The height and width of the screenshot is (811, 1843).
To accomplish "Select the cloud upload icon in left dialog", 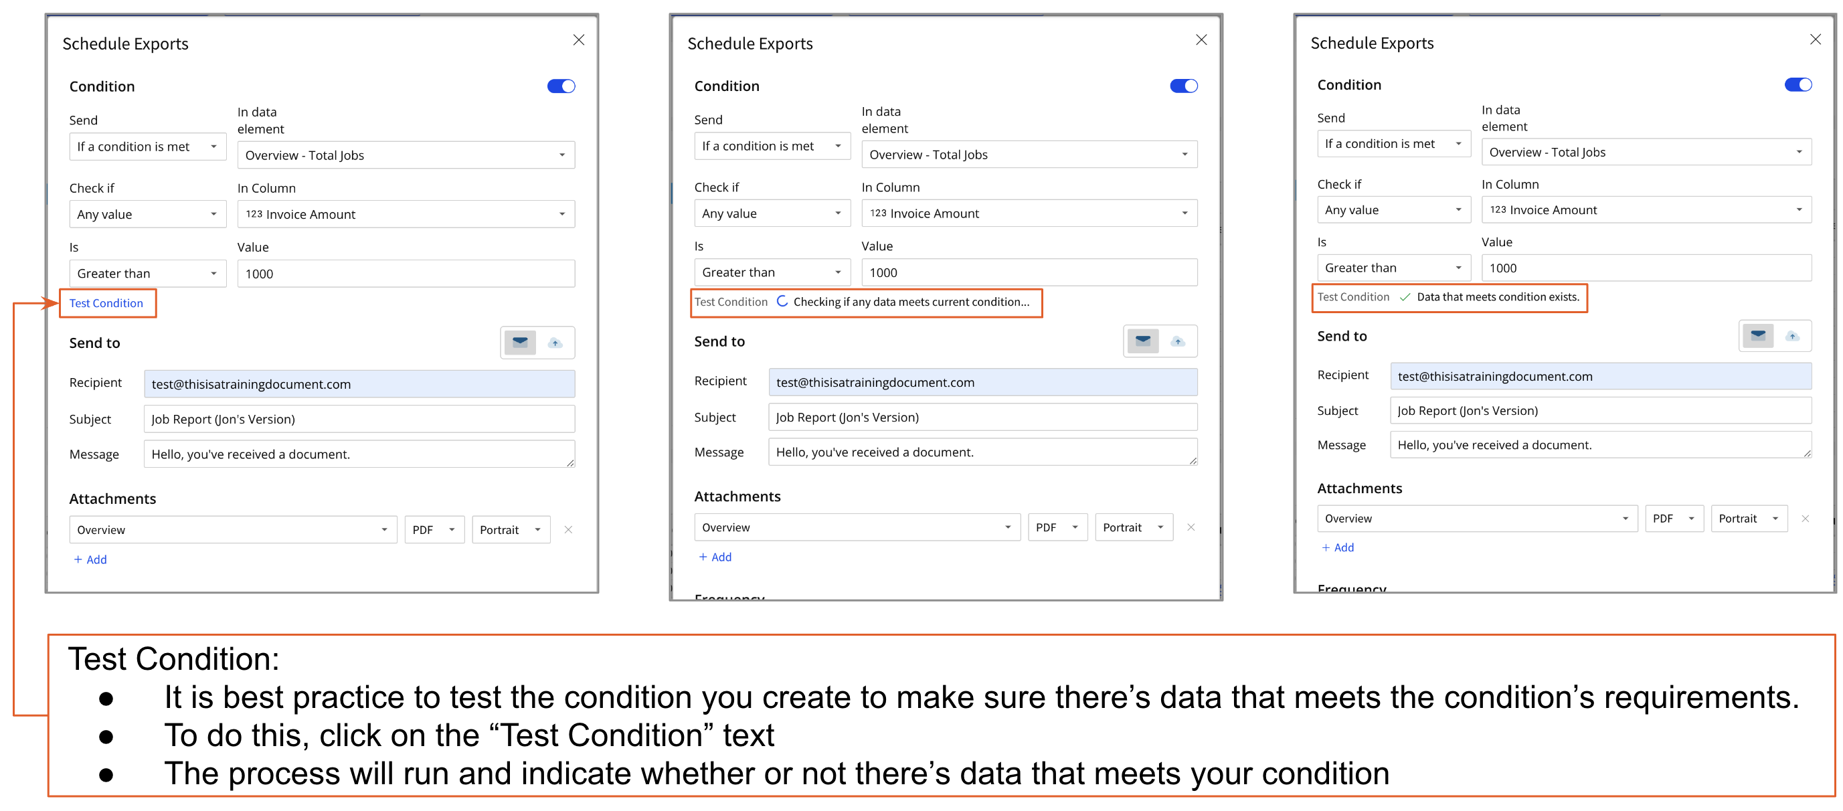I will pyautogui.click(x=555, y=343).
